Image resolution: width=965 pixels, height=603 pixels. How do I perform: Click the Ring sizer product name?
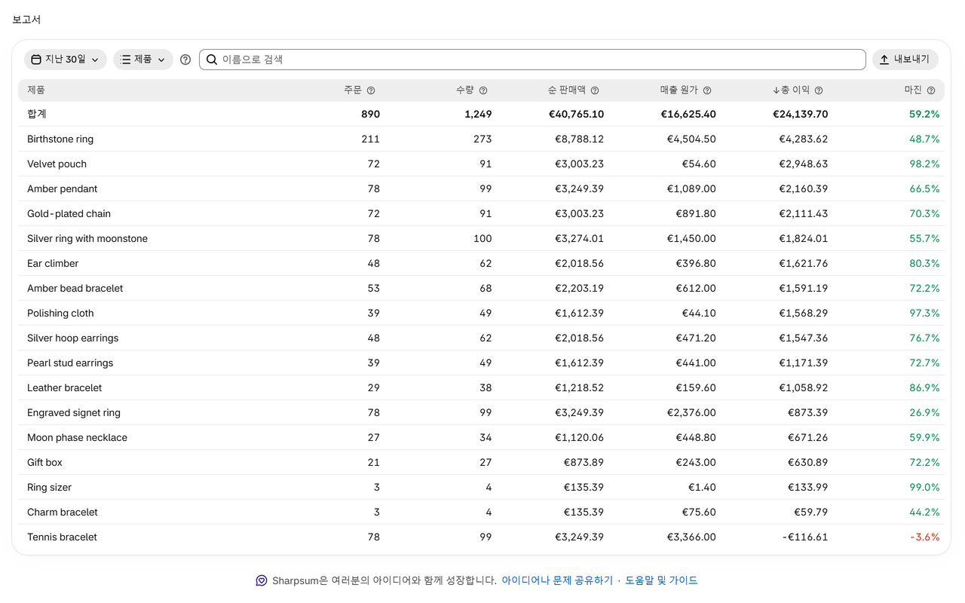tap(49, 487)
